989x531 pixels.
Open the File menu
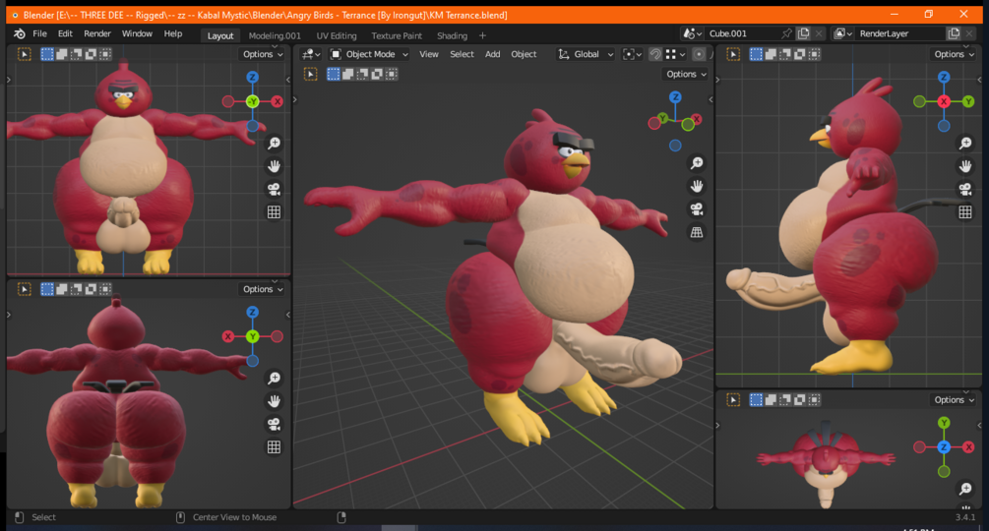[x=39, y=34]
